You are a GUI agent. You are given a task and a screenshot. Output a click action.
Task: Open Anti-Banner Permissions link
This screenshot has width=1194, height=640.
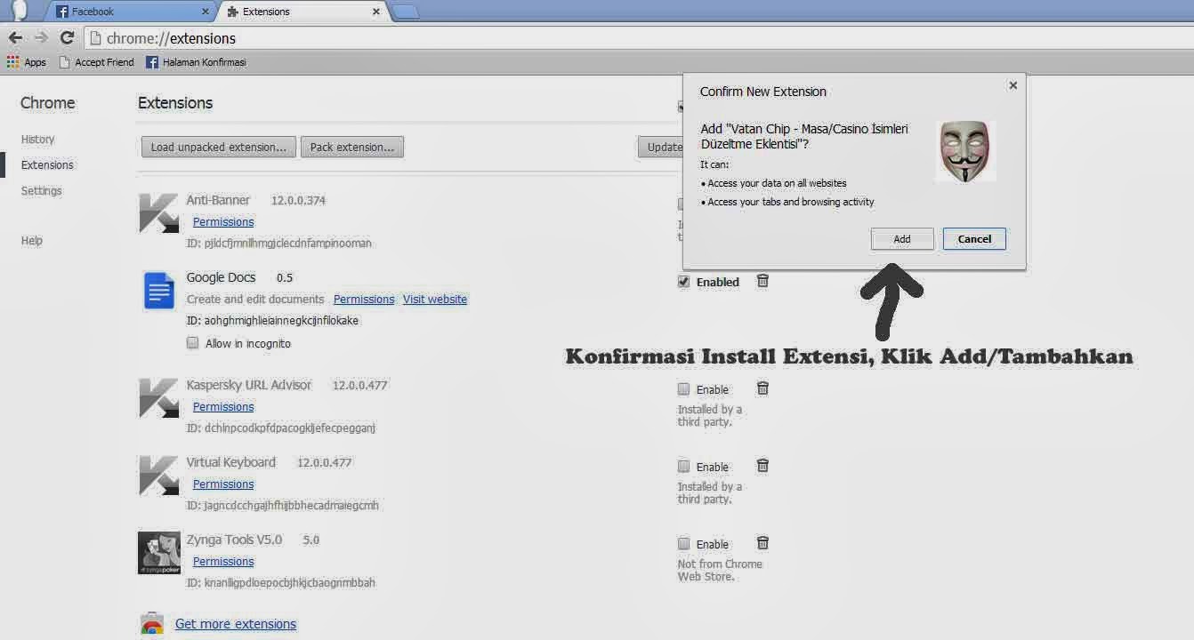click(223, 221)
